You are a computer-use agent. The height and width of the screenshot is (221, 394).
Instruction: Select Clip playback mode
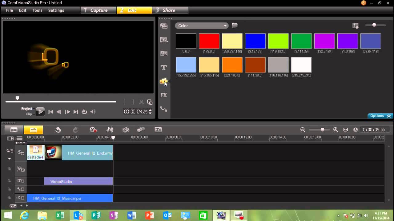[29, 114]
